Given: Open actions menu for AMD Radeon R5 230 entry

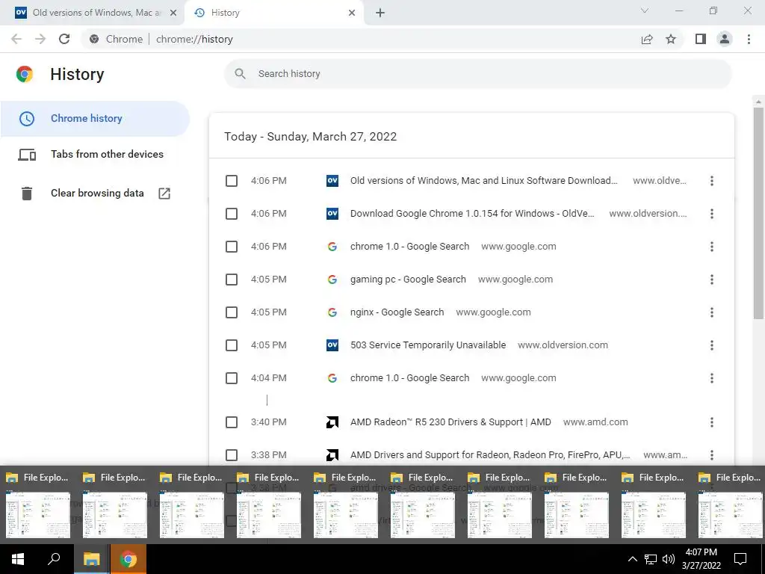Looking at the screenshot, I should pyautogui.click(x=712, y=422).
